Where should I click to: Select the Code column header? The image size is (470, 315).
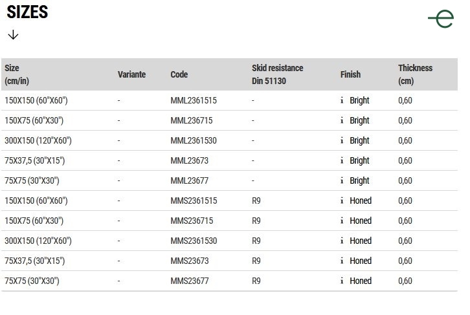click(179, 74)
